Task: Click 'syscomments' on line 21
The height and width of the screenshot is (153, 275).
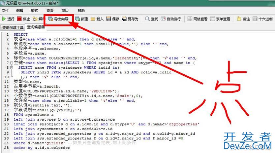Action: coord(50,129)
